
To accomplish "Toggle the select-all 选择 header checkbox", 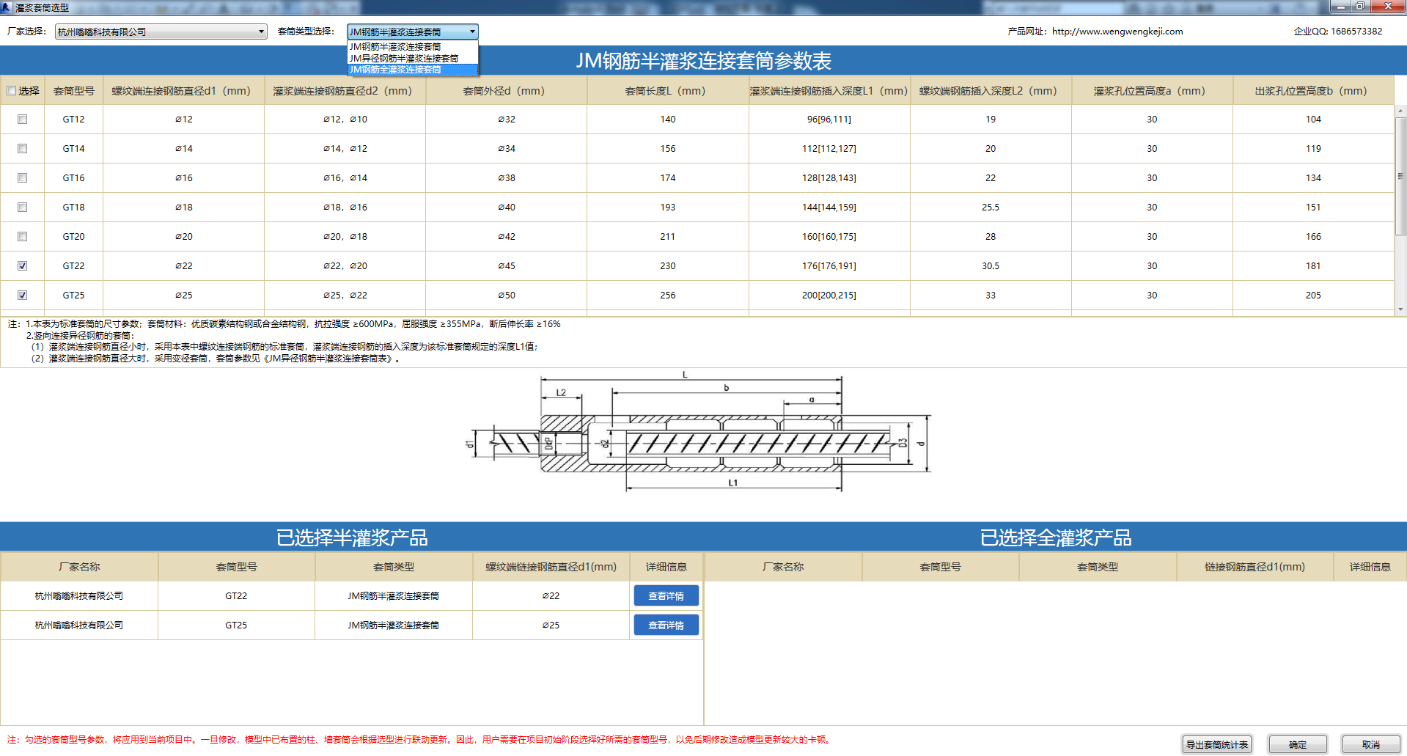I will [12, 91].
